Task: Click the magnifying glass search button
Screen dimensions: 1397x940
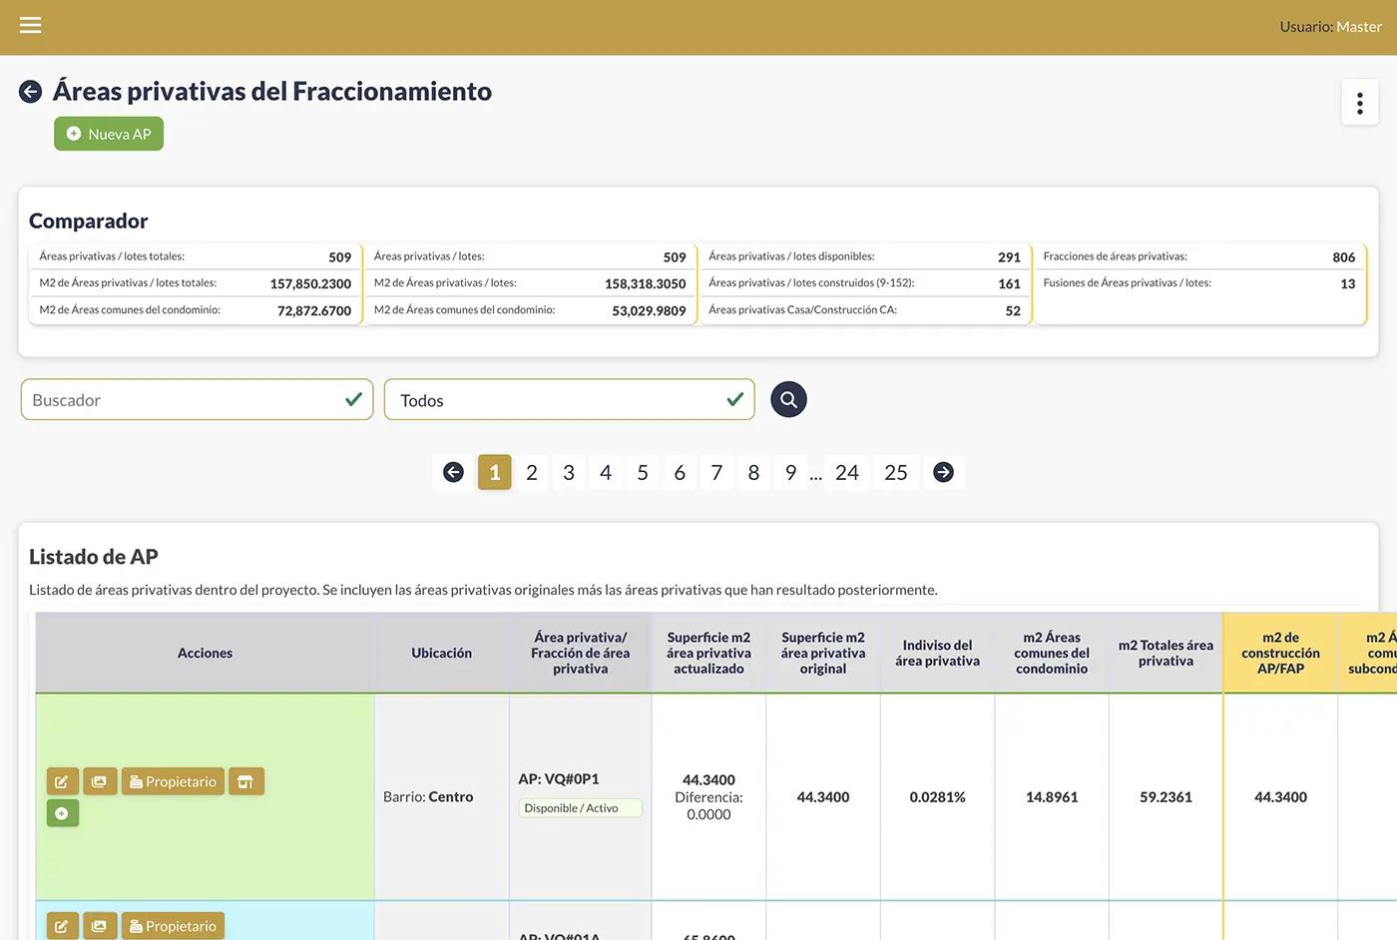Action: point(788,400)
